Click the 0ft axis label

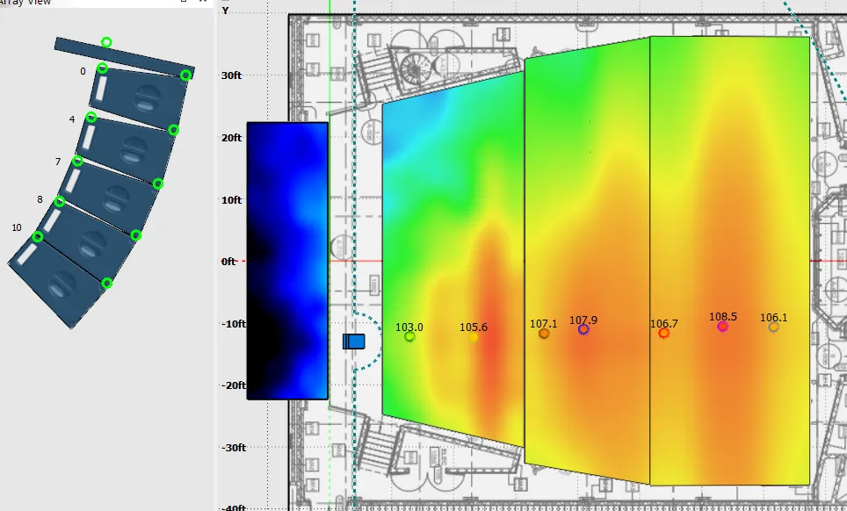click(229, 261)
